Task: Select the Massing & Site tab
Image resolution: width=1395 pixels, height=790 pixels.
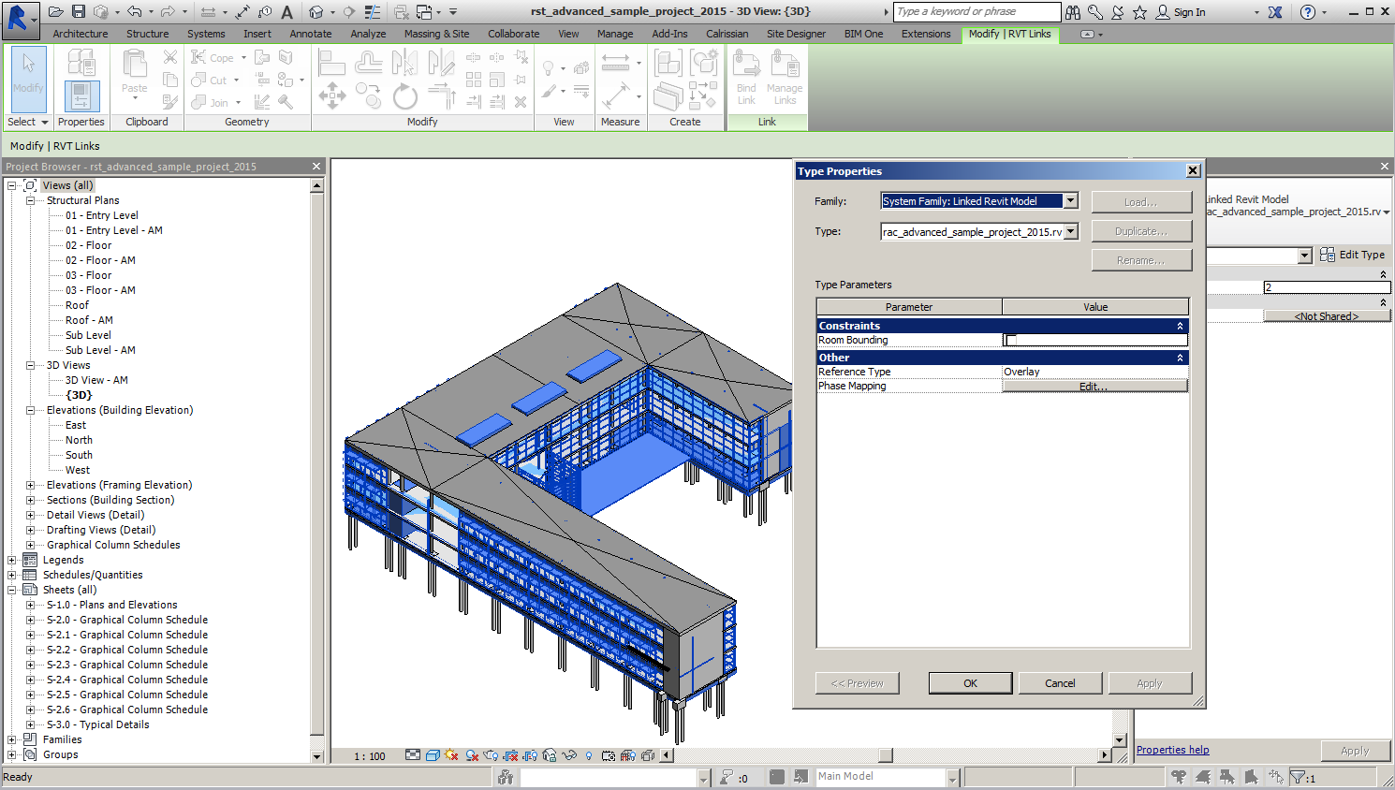Action: pyautogui.click(x=437, y=34)
